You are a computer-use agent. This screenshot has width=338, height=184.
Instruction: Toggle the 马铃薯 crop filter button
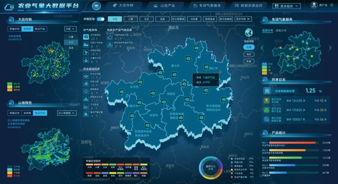(194, 19)
